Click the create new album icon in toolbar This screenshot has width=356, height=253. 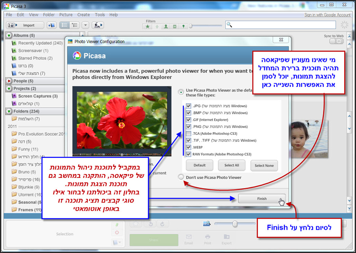point(52,25)
